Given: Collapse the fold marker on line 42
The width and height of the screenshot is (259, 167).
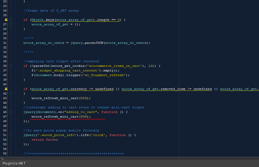Looking at the screenshot, I should point(11,93).
